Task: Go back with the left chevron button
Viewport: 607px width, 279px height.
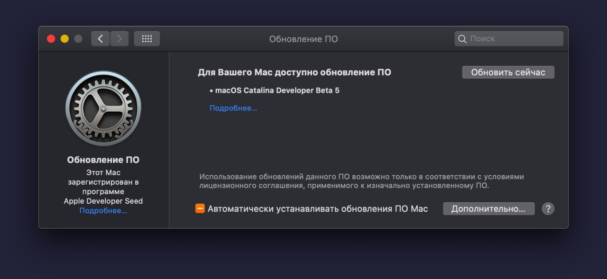Action: coord(100,39)
